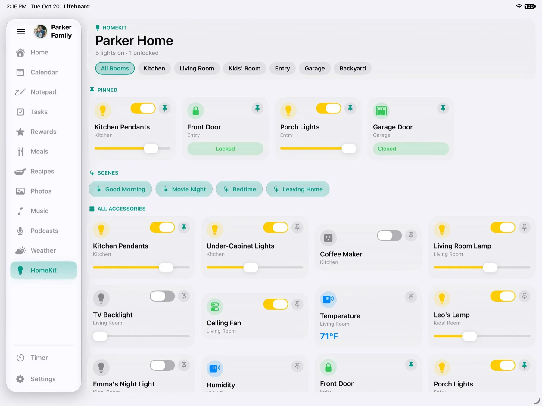Turn on the Coffee Maker switch
This screenshot has width=542, height=406.
(389, 236)
